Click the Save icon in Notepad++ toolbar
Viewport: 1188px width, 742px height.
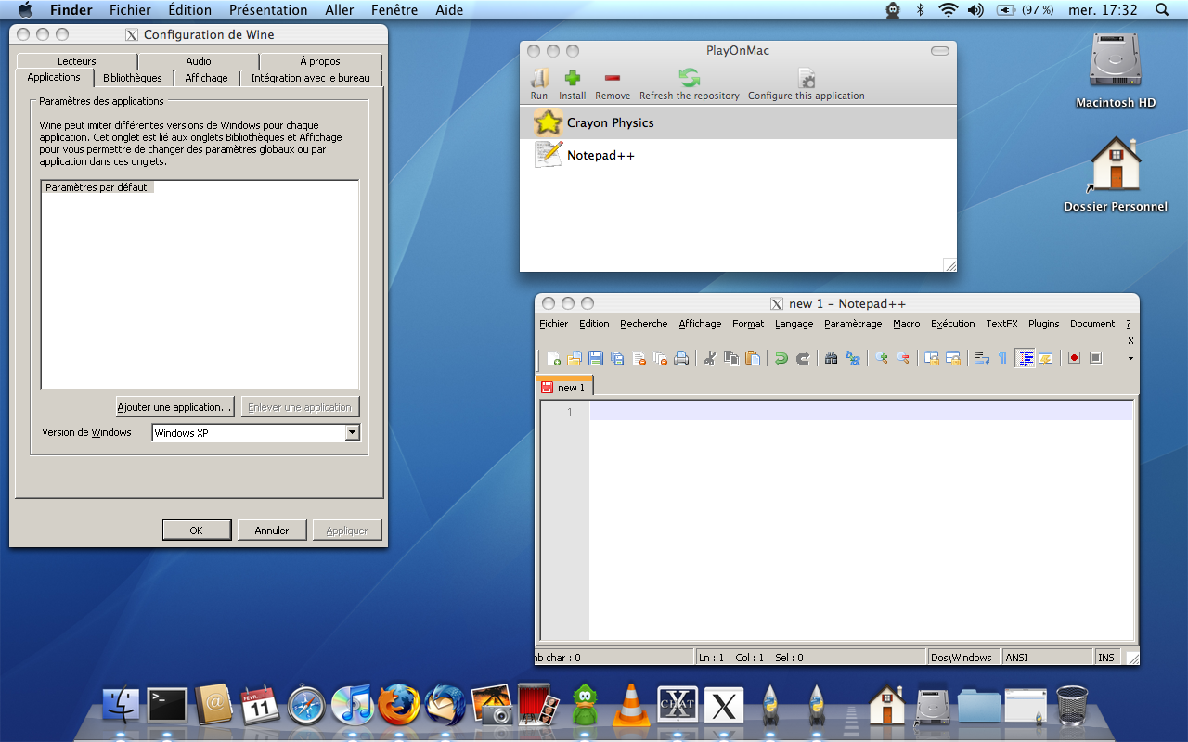596,358
